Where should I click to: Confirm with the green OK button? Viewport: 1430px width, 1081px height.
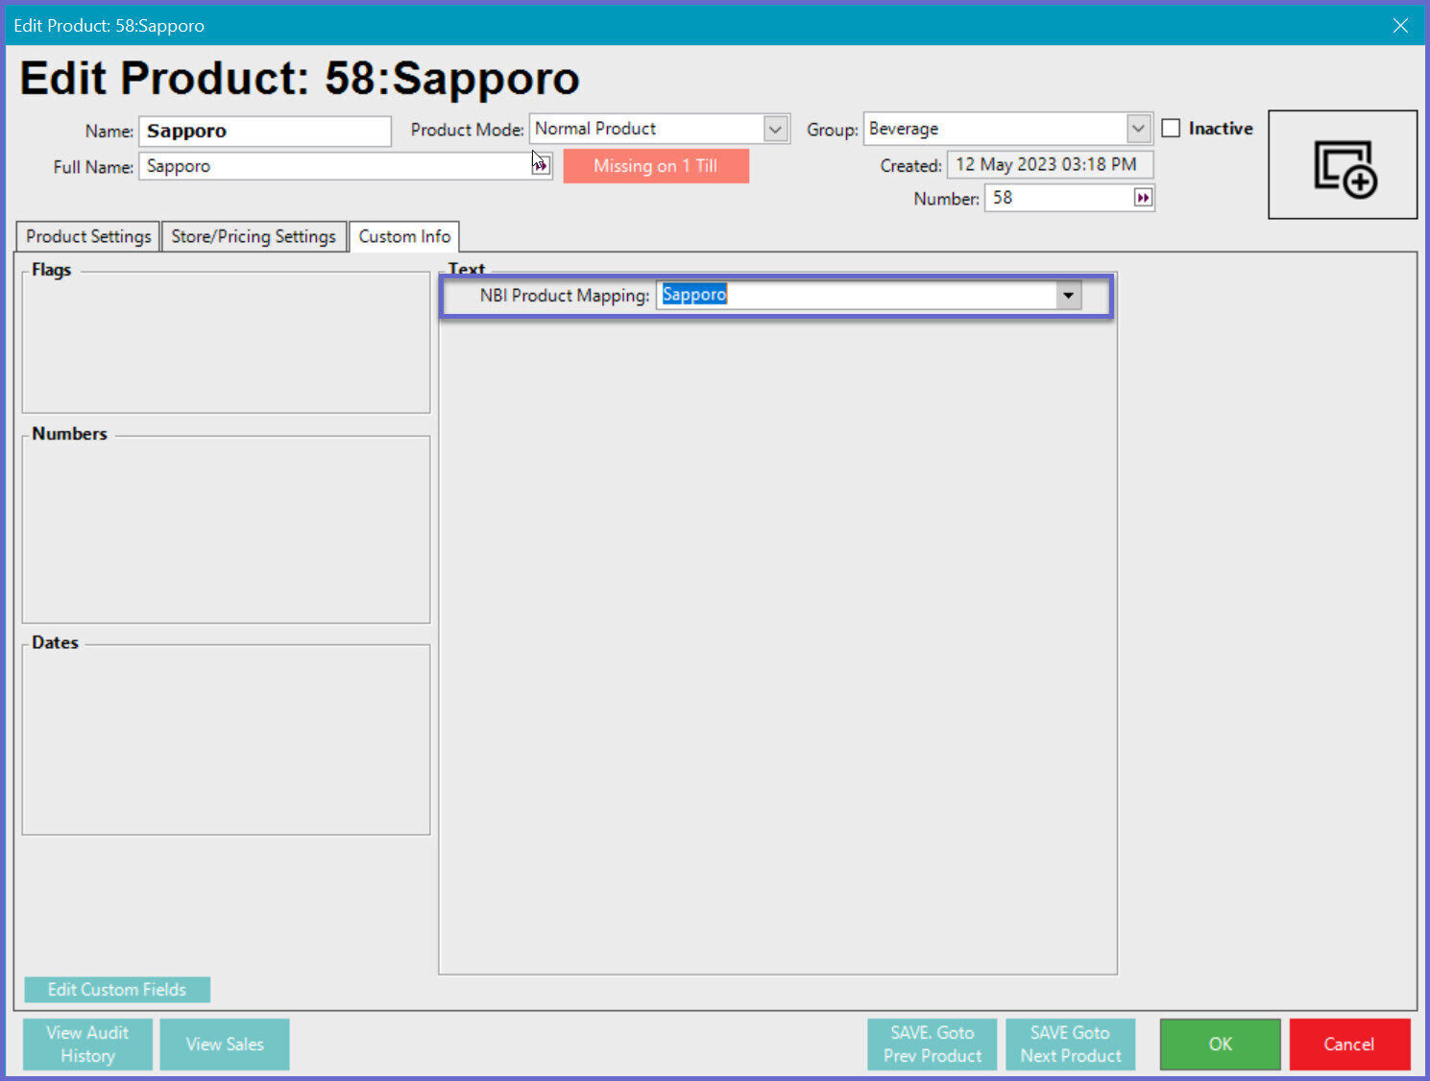(x=1221, y=1044)
